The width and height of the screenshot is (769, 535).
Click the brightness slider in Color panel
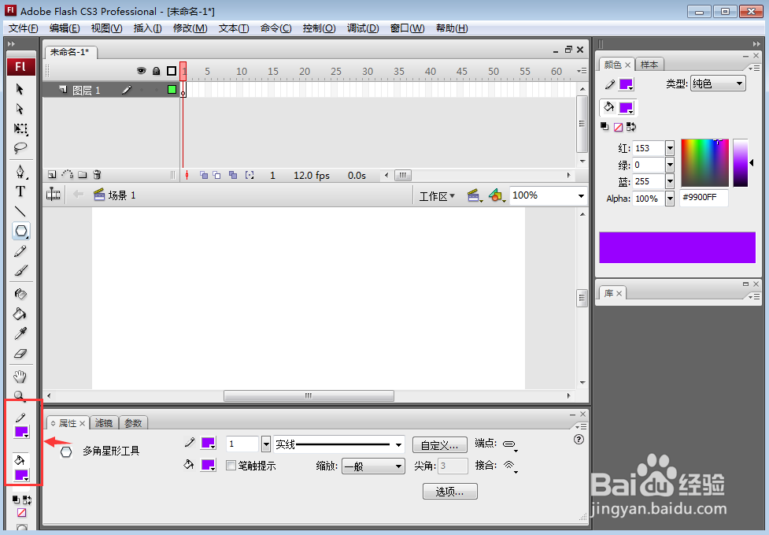click(x=741, y=163)
